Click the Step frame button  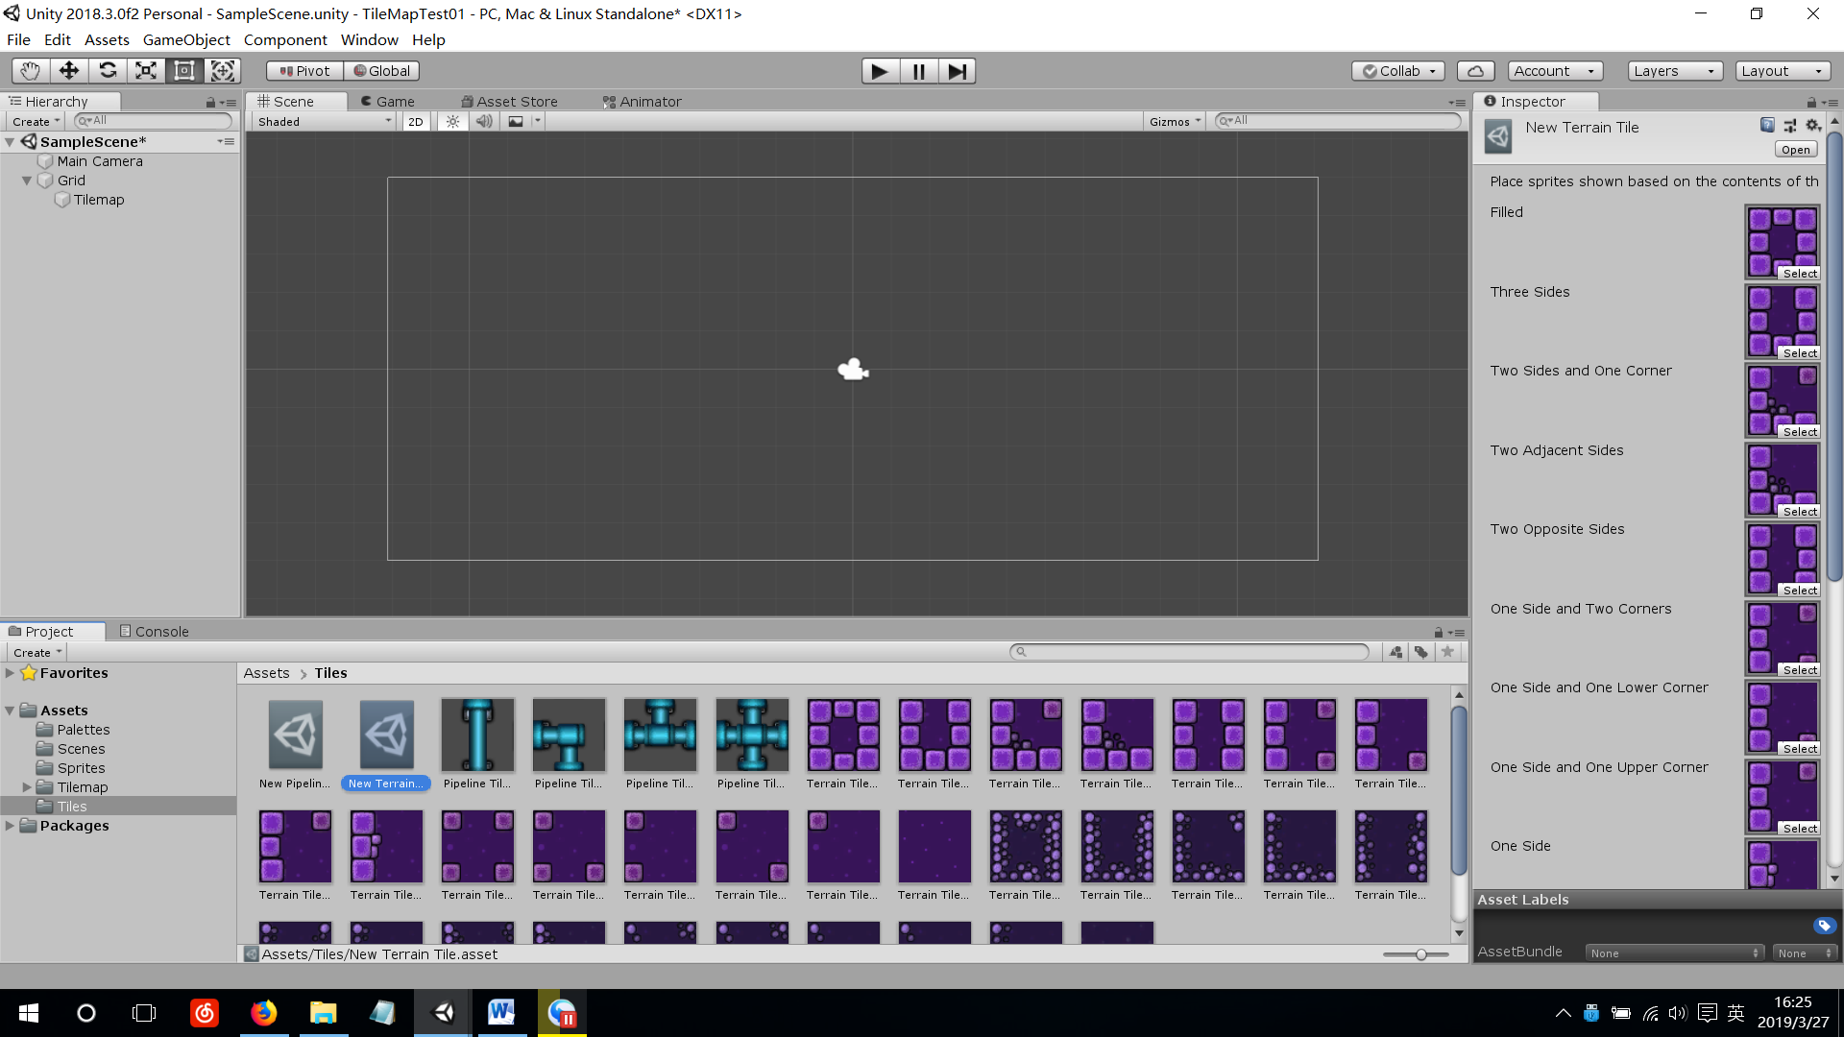click(x=957, y=71)
